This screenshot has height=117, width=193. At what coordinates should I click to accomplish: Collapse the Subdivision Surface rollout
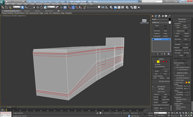coord(182,73)
